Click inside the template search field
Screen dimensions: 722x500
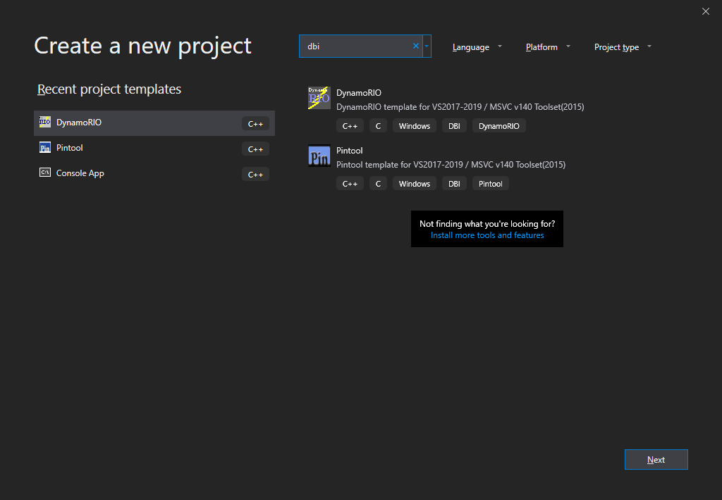357,46
